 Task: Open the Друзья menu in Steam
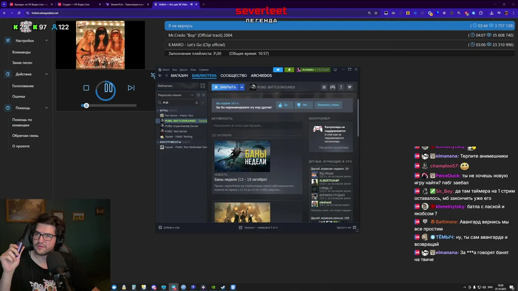183,70
